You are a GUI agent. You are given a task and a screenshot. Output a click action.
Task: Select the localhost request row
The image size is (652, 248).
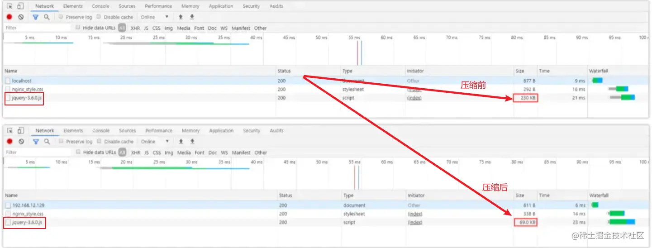click(x=326, y=81)
